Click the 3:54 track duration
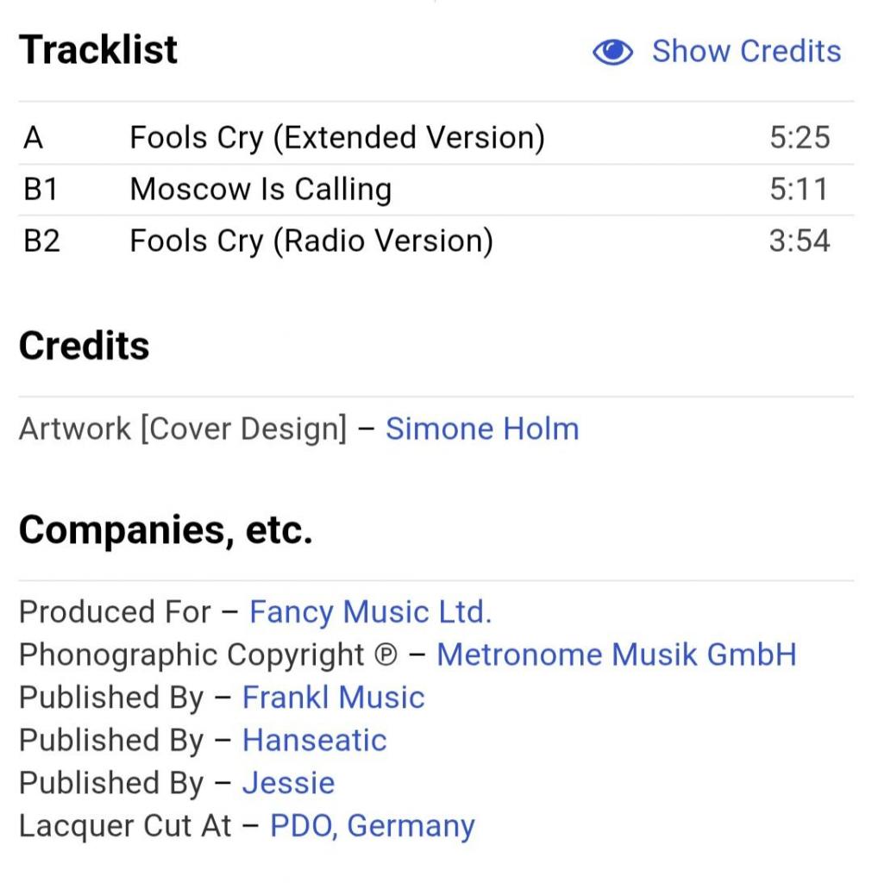Viewport: 872px width, 883px height. click(x=799, y=241)
